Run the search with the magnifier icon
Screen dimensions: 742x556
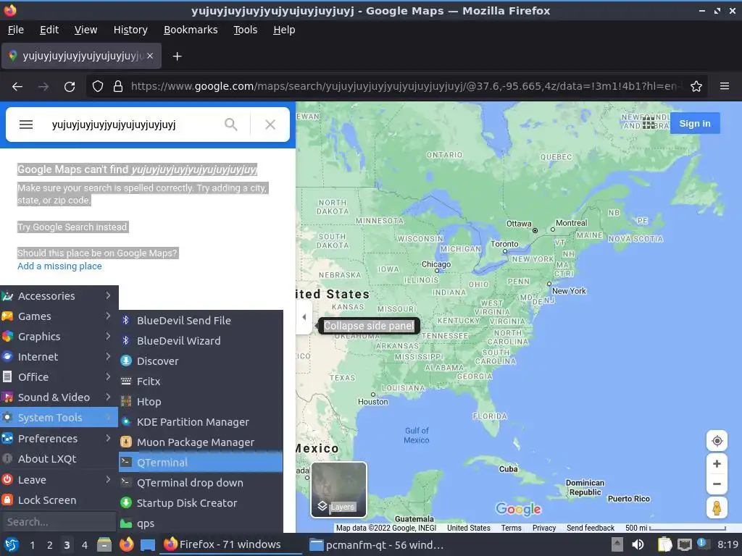pos(231,125)
